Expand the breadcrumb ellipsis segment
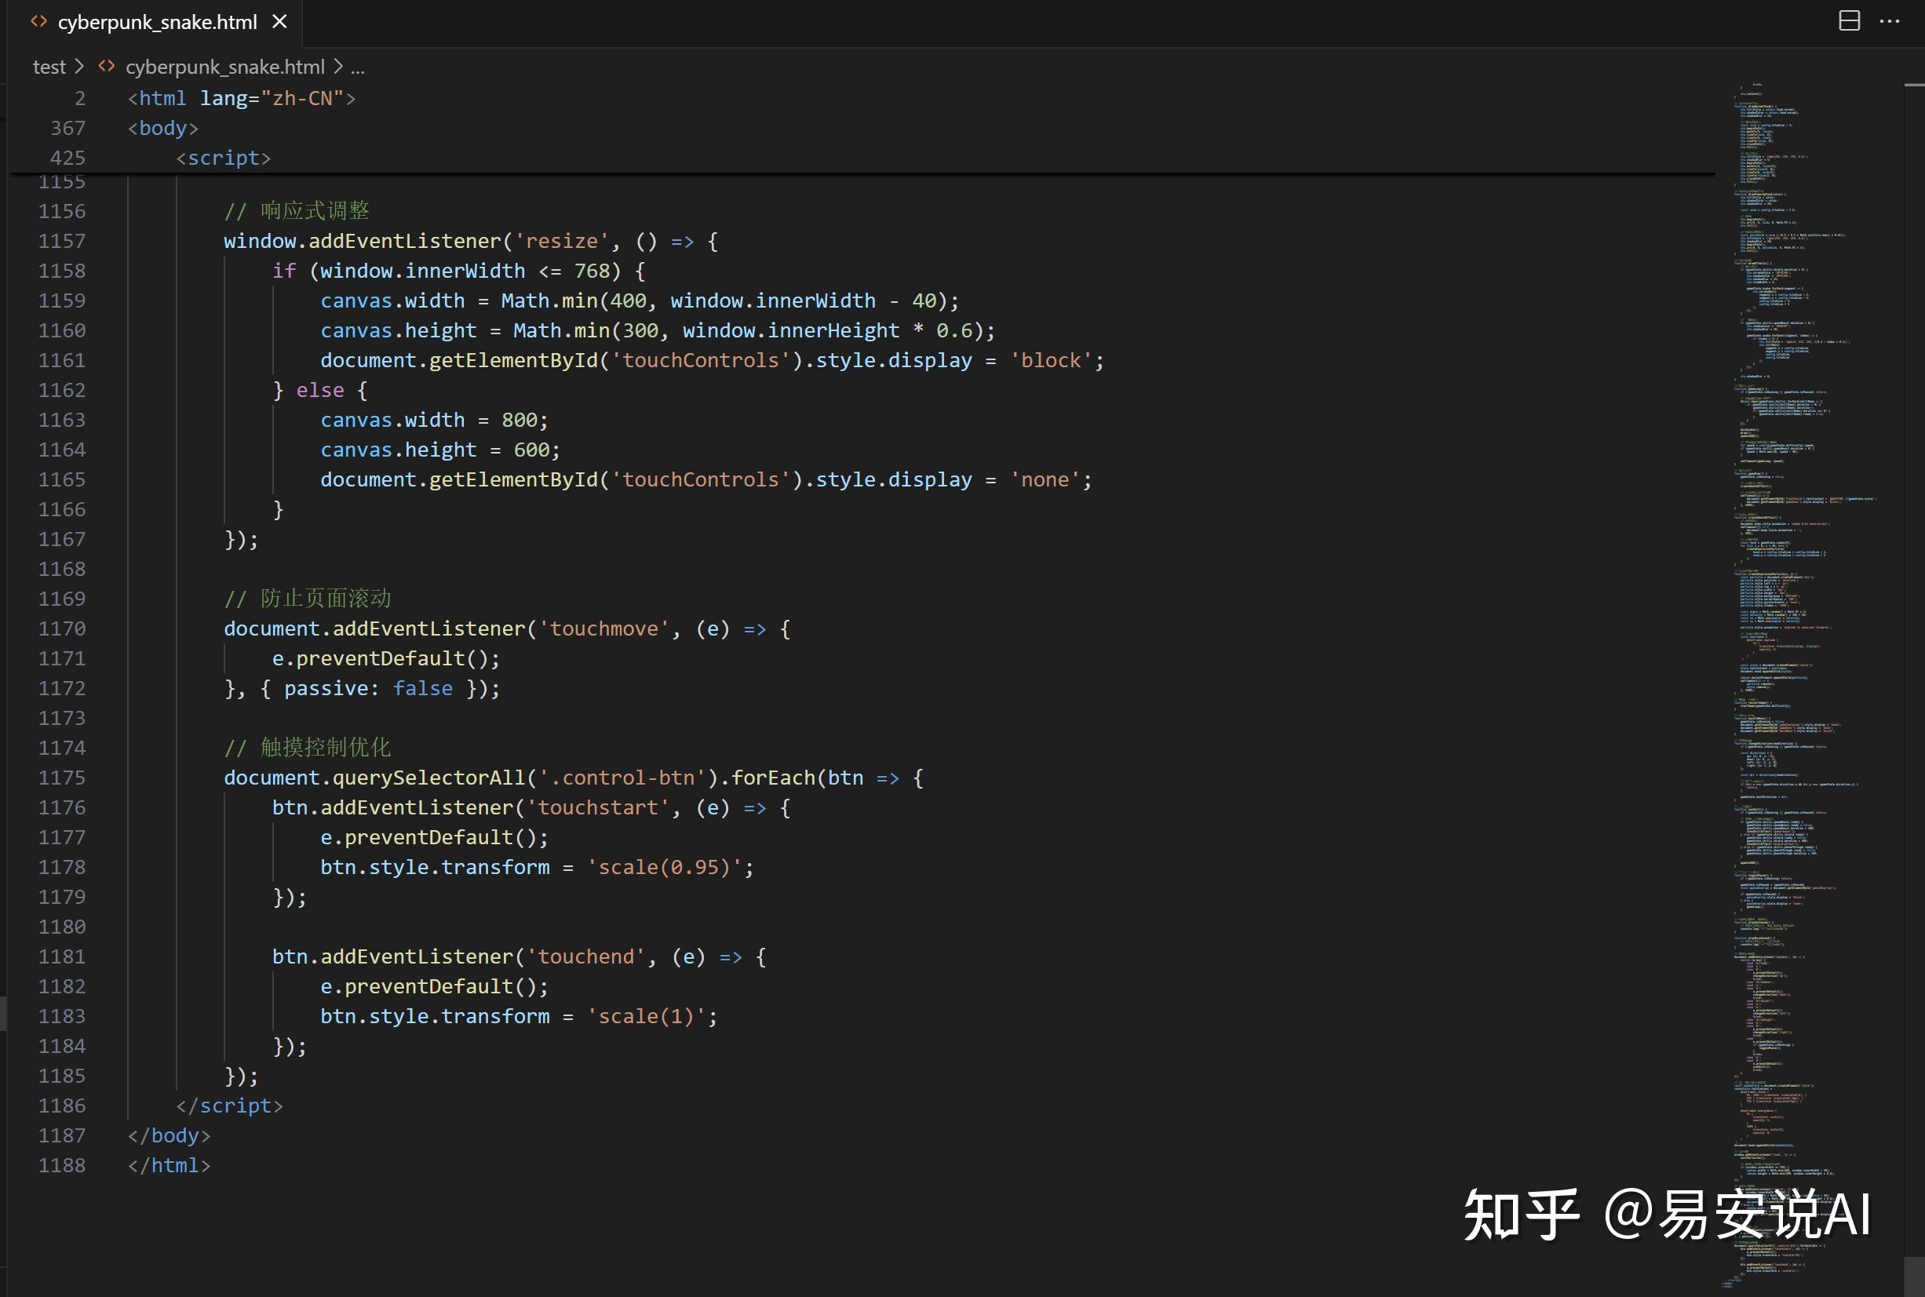The height and width of the screenshot is (1297, 1925). pyautogui.click(x=357, y=67)
